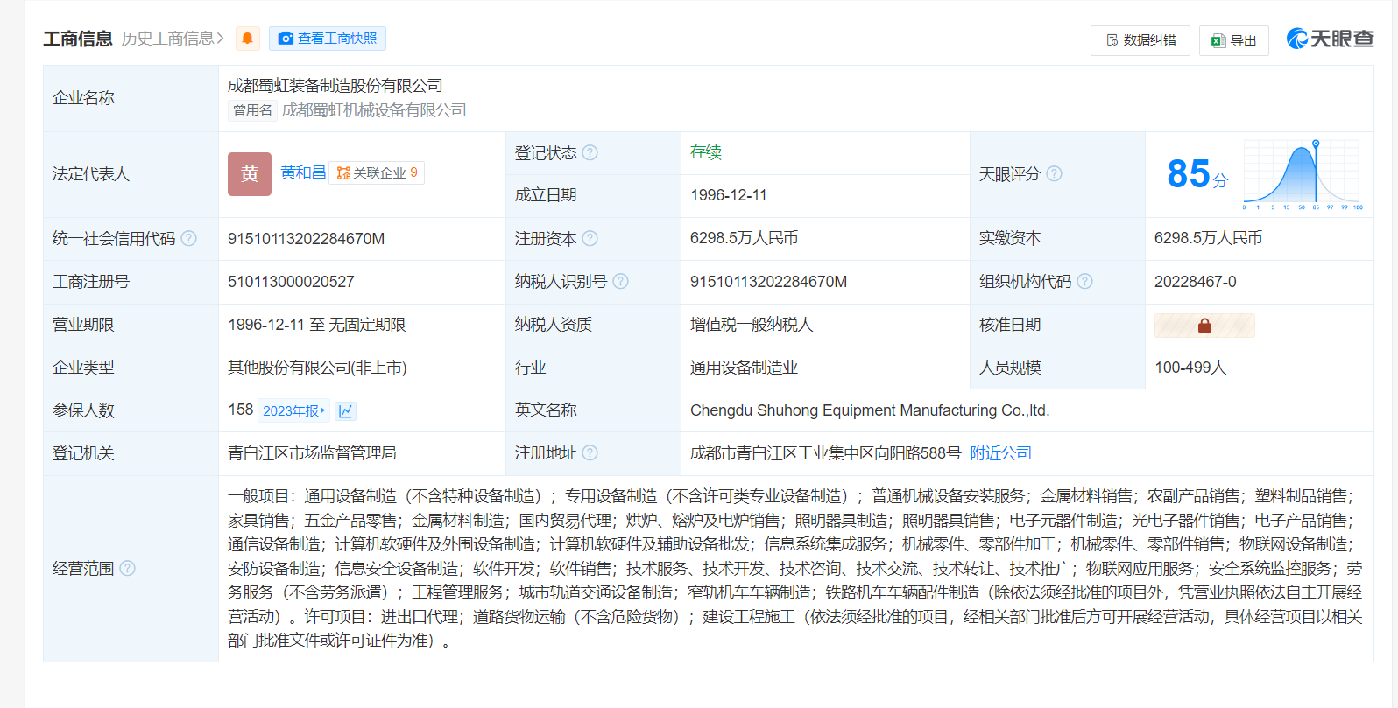
Task: Click help icon next to 登记状态
Action: point(590,152)
